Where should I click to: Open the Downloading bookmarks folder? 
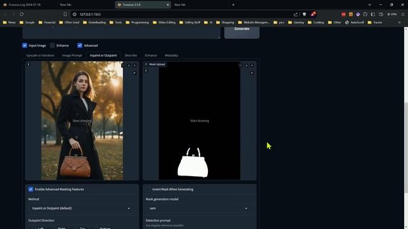tap(94, 23)
